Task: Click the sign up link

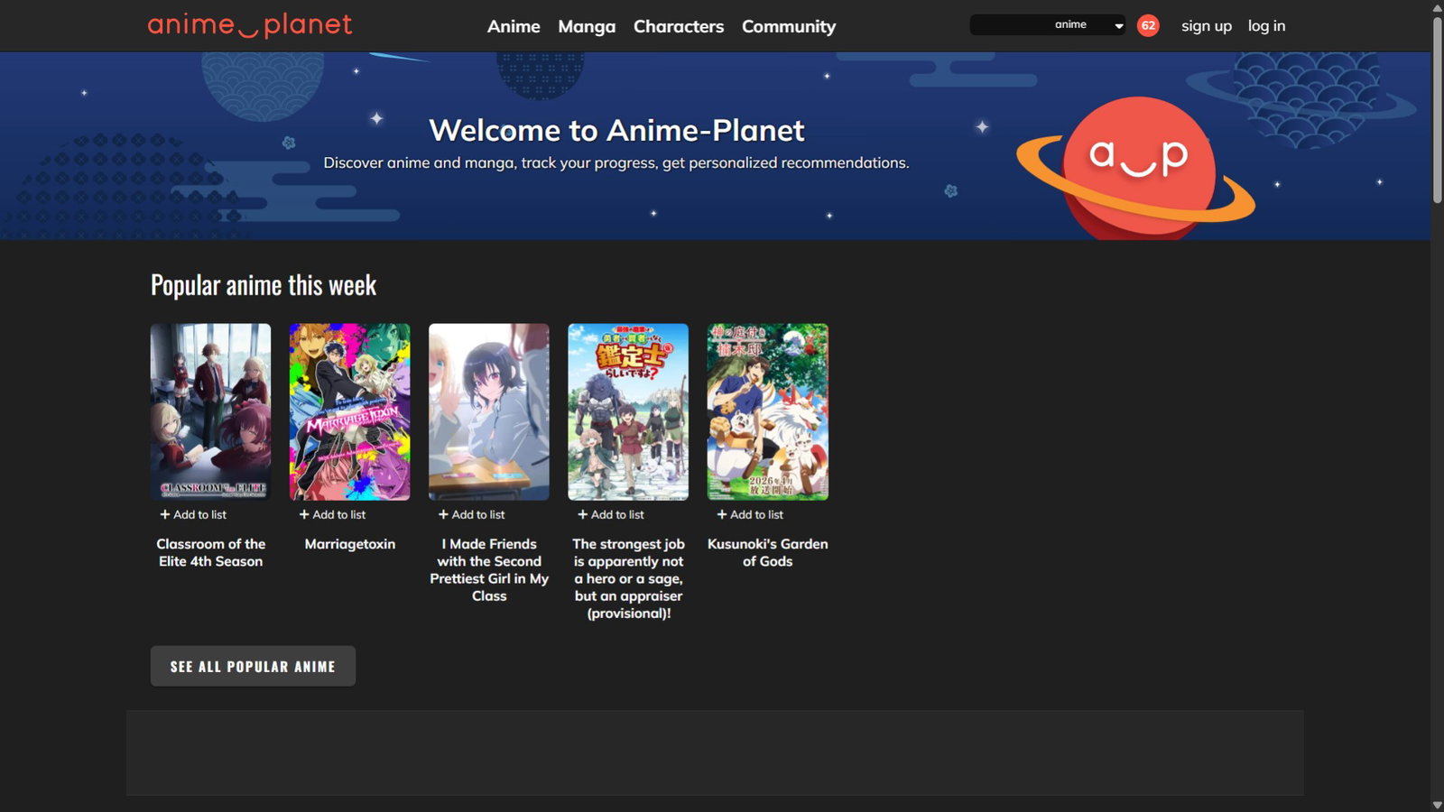Action: 1207,26
